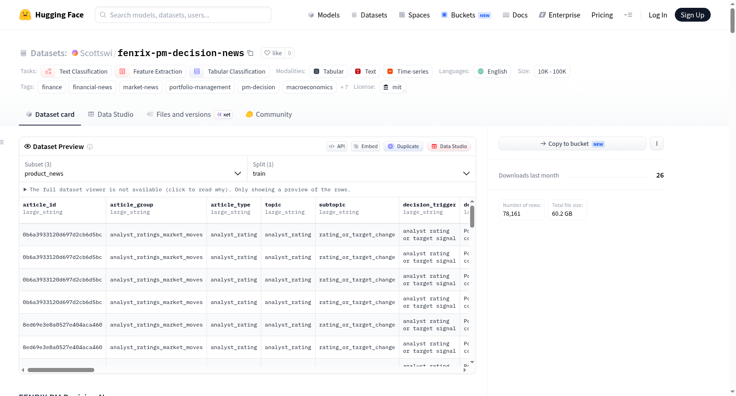Click the vertical scrollbar of the preview table
736x396 pixels.
(x=472, y=216)
